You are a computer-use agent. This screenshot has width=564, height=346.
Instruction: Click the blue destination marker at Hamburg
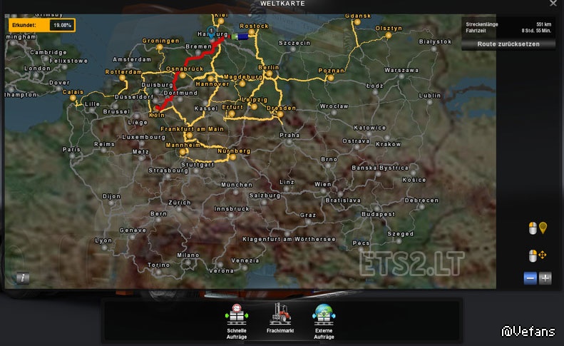pos(211,31)
